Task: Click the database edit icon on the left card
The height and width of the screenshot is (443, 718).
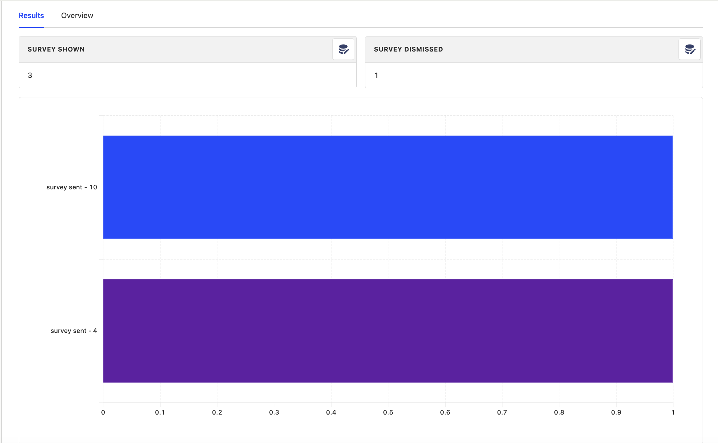Action: click(343, 49)
